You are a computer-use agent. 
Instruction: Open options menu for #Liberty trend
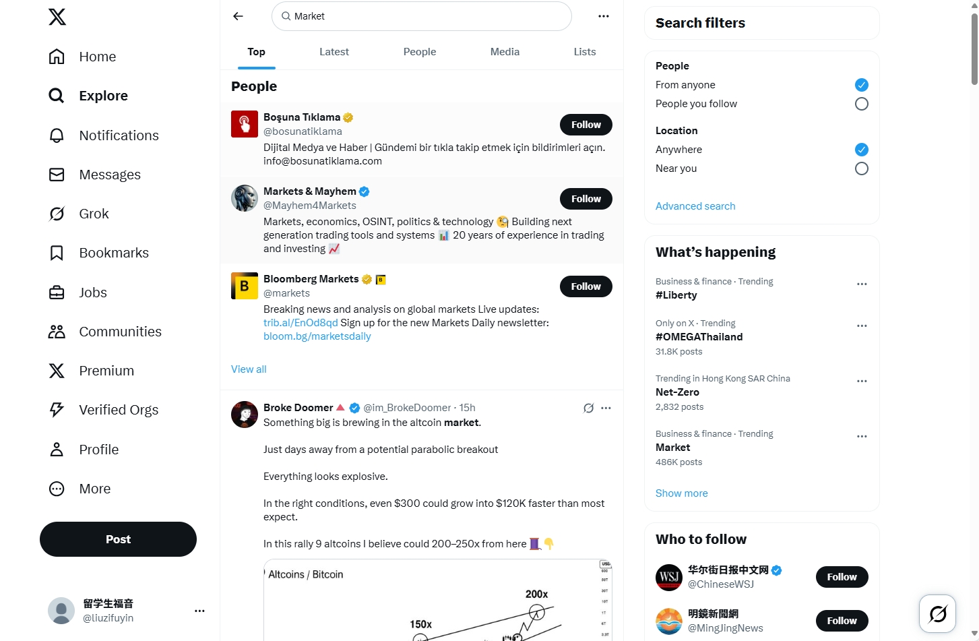coord(861,284)
